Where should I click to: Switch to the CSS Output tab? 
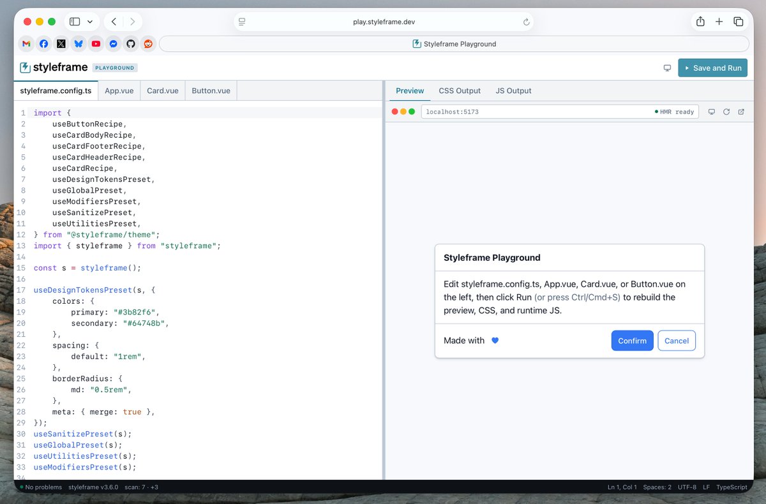[x=460, y=91]
